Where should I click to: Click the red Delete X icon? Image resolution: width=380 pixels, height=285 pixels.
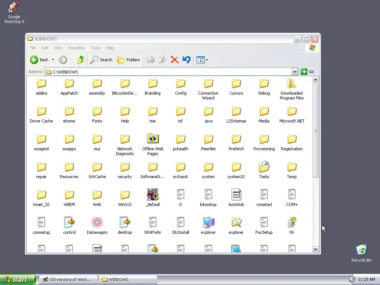174,60
